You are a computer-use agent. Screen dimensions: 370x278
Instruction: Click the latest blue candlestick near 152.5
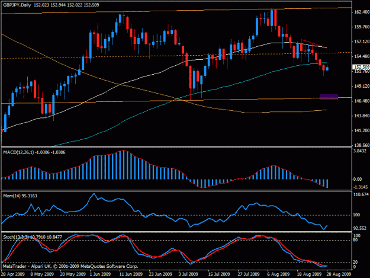pos(327,69)
